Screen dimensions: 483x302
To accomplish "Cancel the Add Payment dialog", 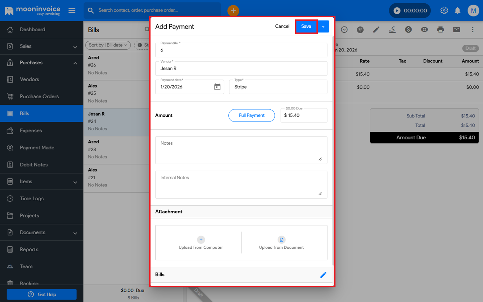I will pyautogui.click(x=282, y=27).
